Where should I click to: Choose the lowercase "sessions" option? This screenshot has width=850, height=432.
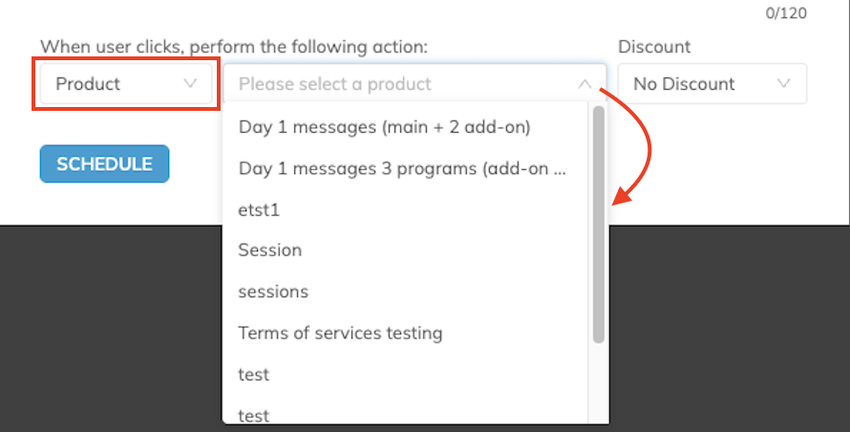273,292
